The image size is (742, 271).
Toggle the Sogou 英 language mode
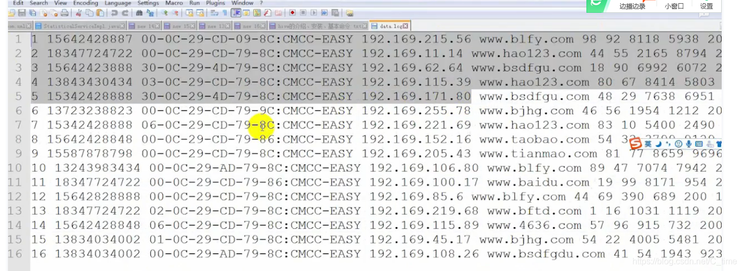(648, 144)
